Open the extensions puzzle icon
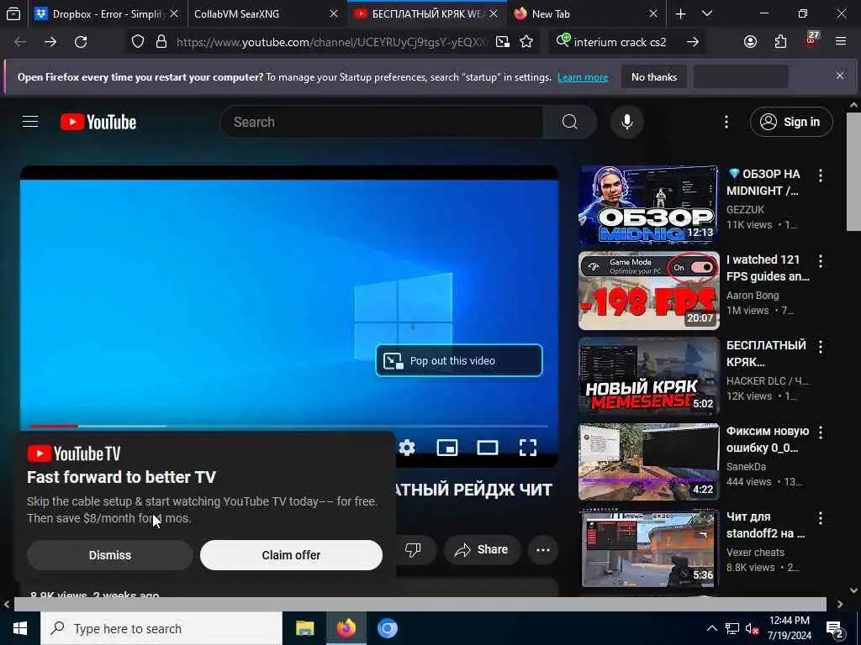The width and height of the screenshot is (861, 645). coord(780,42)
